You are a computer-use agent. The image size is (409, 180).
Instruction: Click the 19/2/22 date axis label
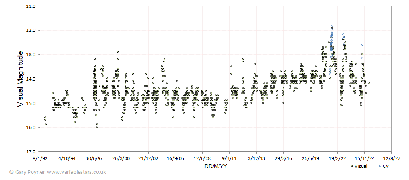click(337, 158)
